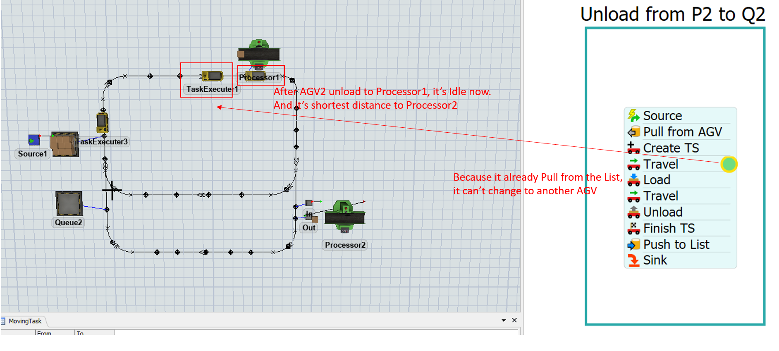Viewport: 779px width, 351px height.
Task: Select the TaskExecuter1 AGV object
Action: click(213, 76)
